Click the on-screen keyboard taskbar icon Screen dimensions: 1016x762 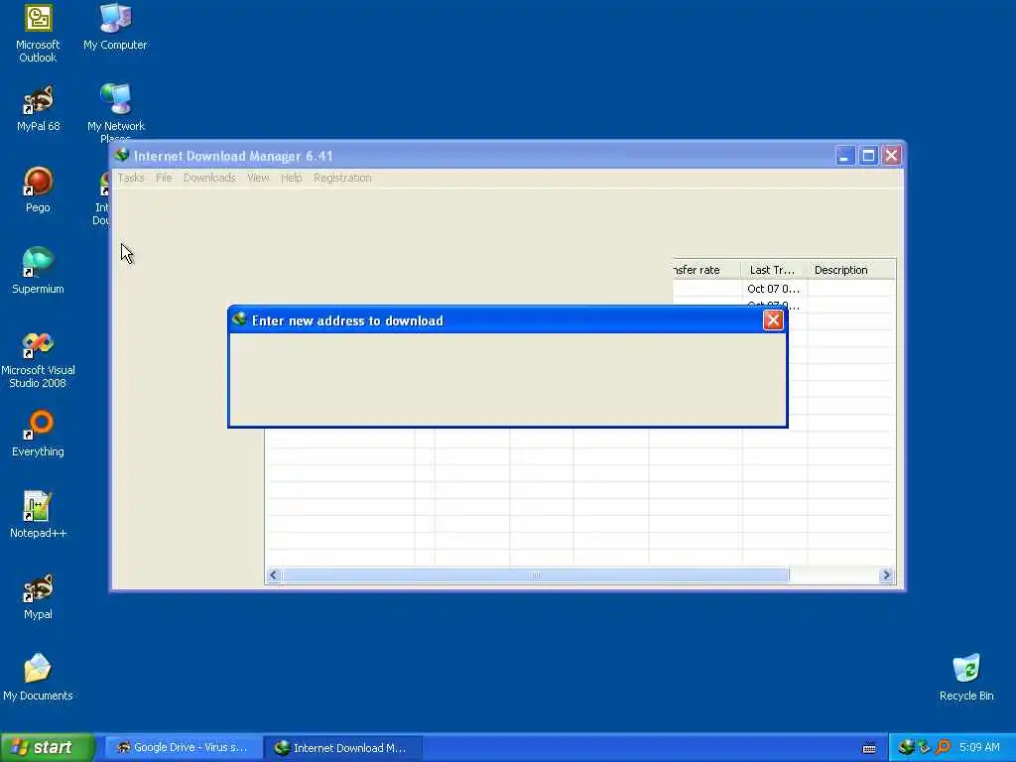click(x=869, y=748)
